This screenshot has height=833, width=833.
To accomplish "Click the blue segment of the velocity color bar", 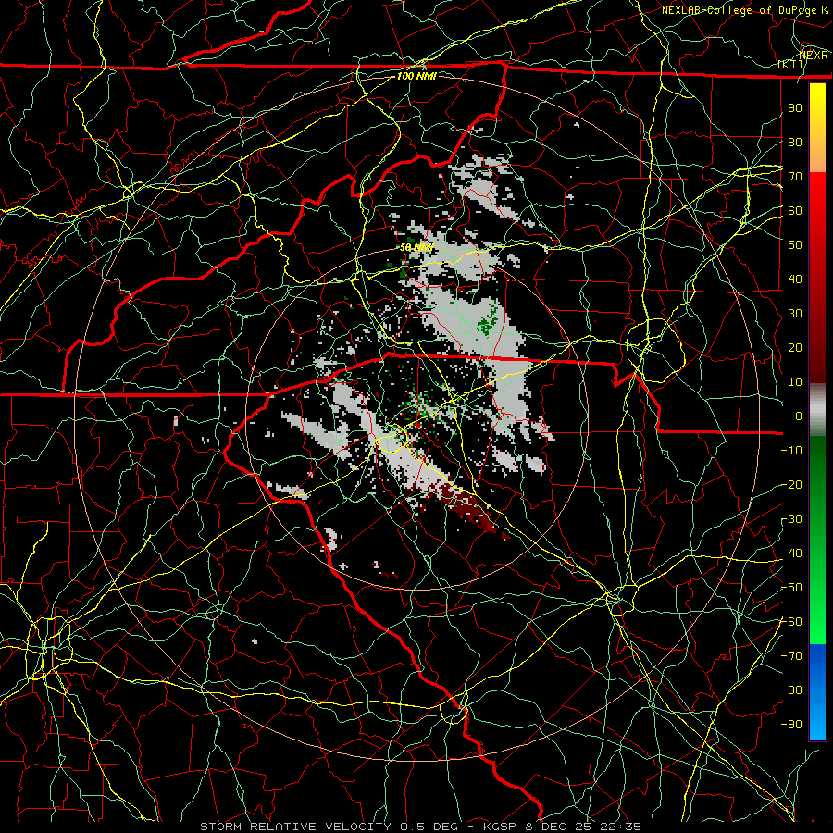I will pyautogui.click(x=817, y=691).
